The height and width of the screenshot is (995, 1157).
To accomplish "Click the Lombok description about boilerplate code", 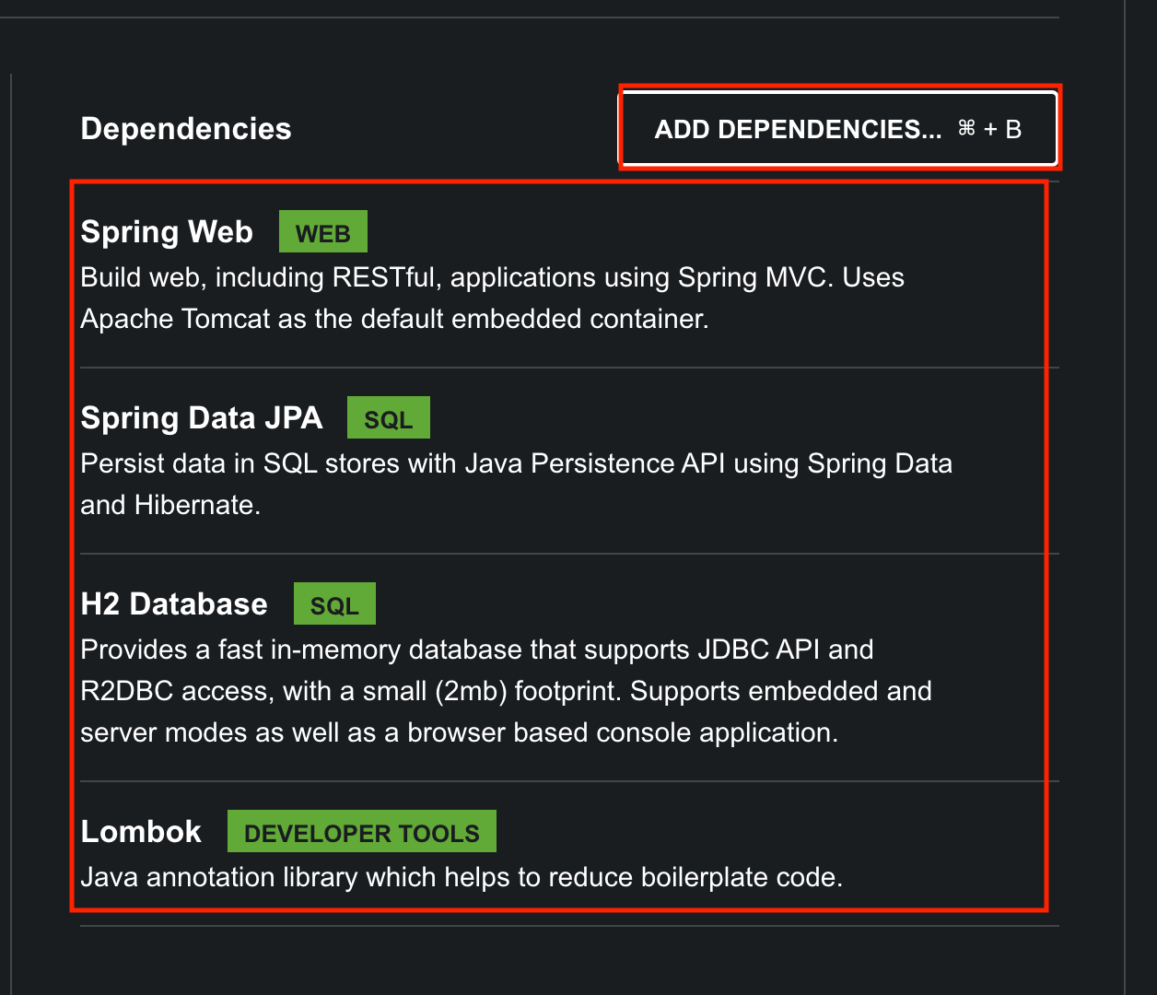I will [x=462, y=877].
